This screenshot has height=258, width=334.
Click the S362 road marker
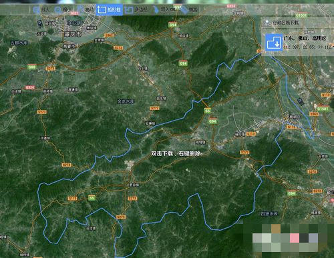tap(109, 35)
